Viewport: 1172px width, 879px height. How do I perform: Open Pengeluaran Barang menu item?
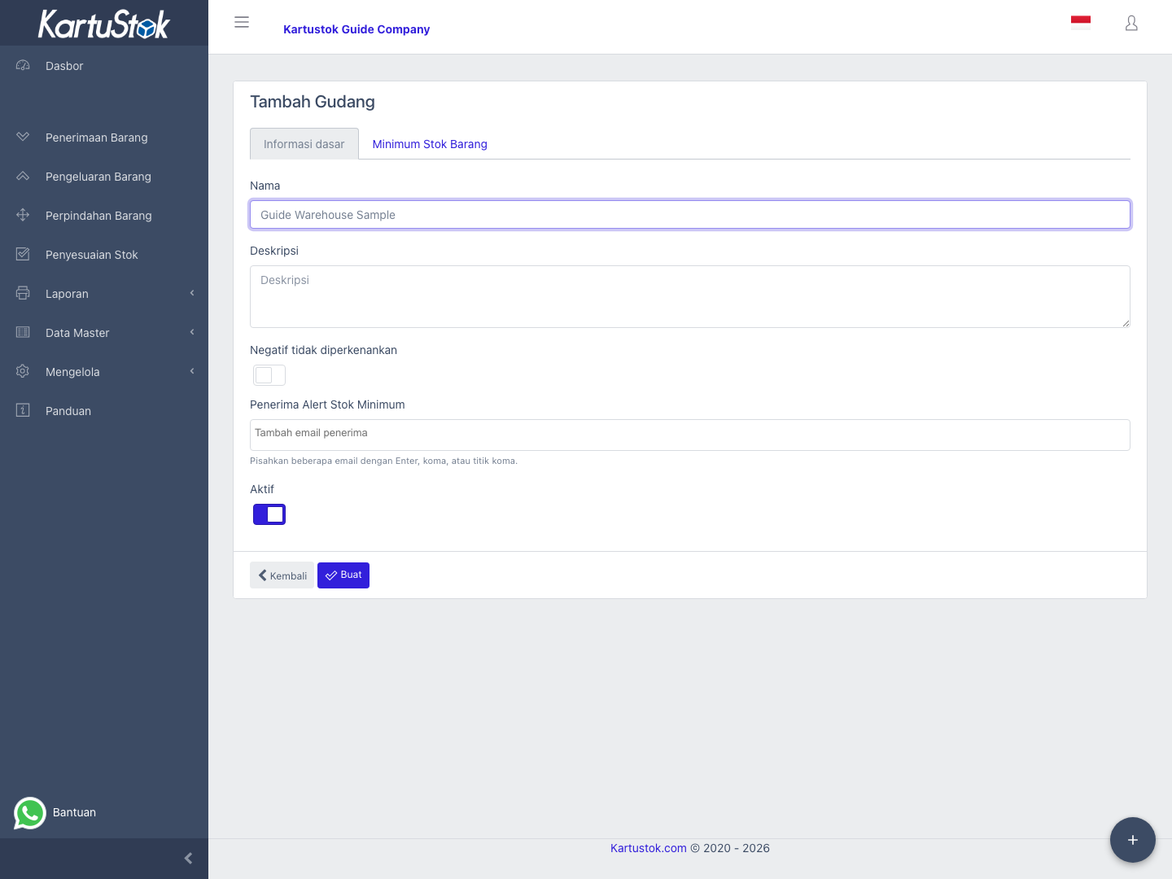(104, 177)
